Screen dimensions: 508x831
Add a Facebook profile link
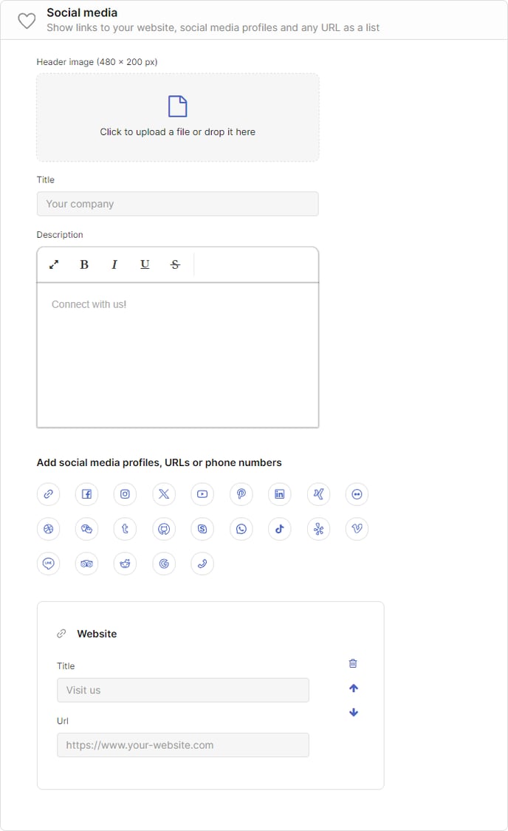point(87,494)
